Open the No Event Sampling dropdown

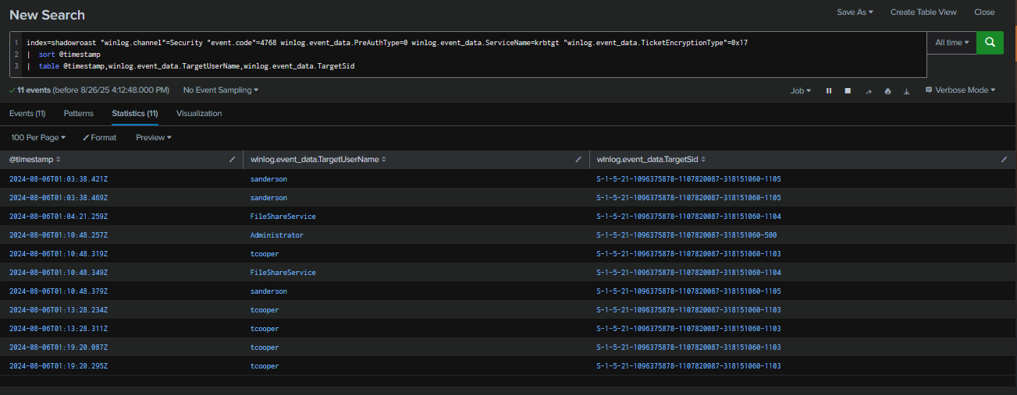[220, 90]
